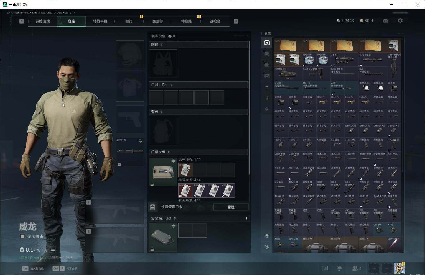Viewport: 425px width, 275px height.
Task: Select the SR25 barrel item
Action: pyautogui.click(x=344, y=73)
